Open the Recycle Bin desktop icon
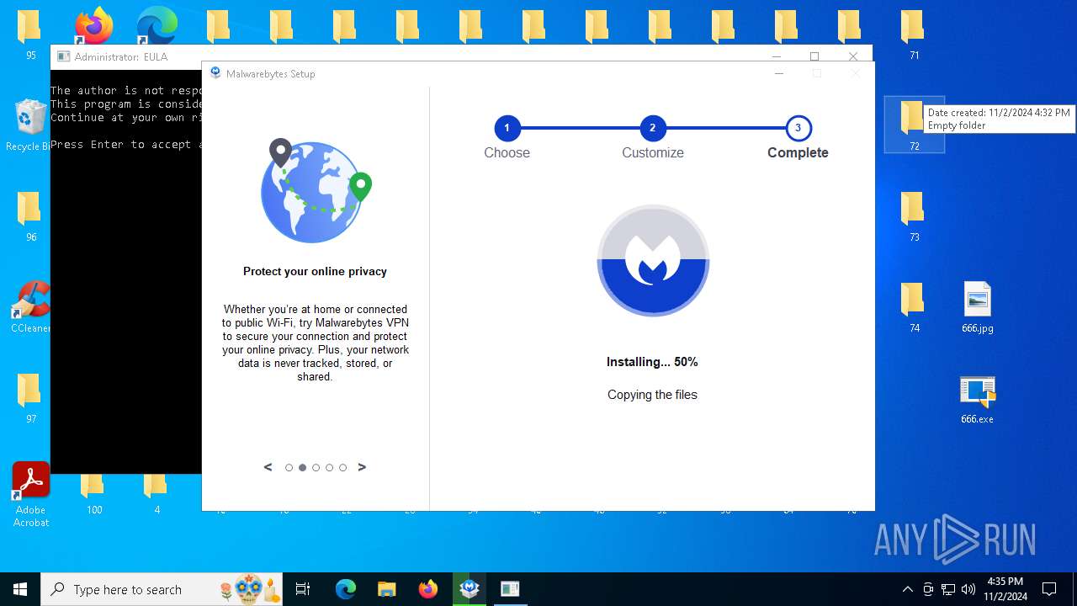This screenshot has width=1077, height=606. pyautogui.click(x=29, y=125)
